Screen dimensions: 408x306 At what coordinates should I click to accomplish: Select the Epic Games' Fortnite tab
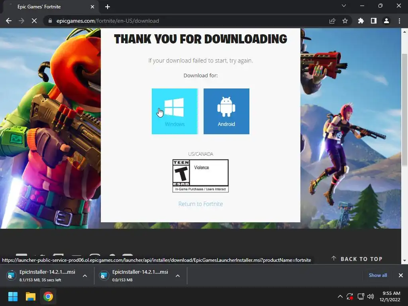[51, 7]
